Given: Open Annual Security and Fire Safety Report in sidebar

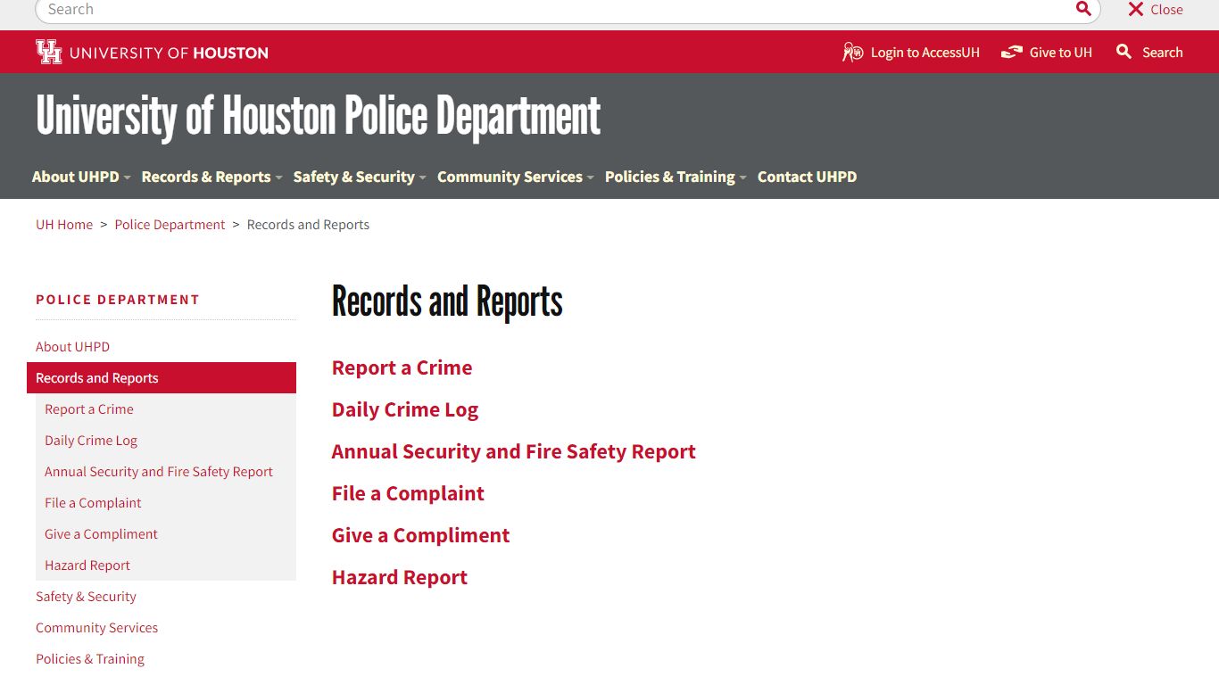Looking at the screenshot, I should [159, 472].
